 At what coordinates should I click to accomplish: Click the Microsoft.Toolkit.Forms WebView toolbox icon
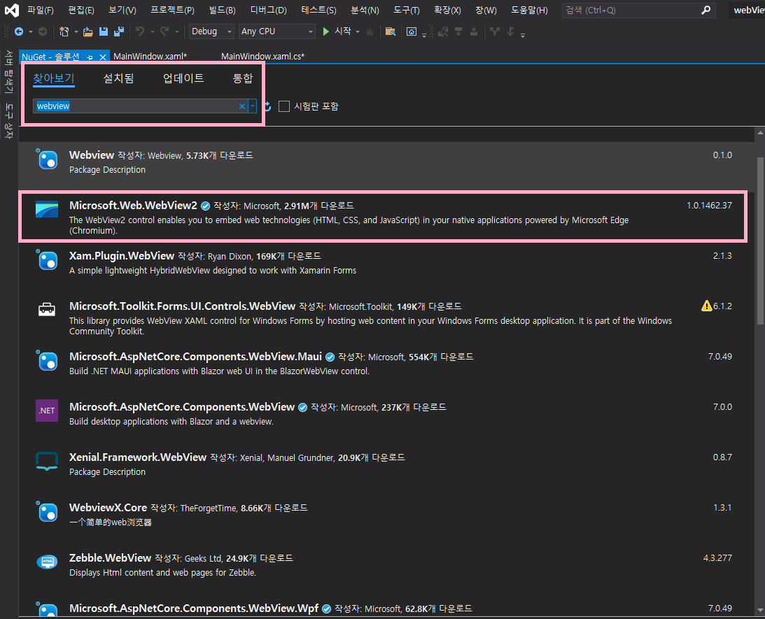tap(47, 309)
